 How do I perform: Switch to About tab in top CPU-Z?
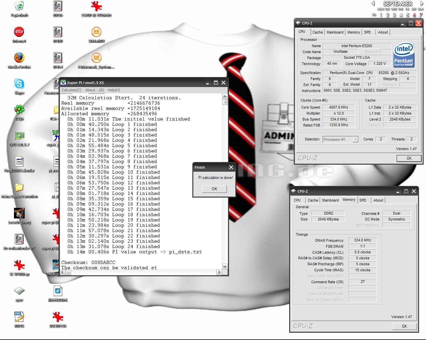[x=383, y=32]
